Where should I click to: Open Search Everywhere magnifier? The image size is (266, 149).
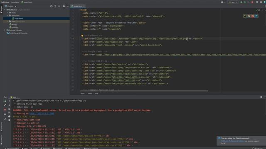pos(257,2)
